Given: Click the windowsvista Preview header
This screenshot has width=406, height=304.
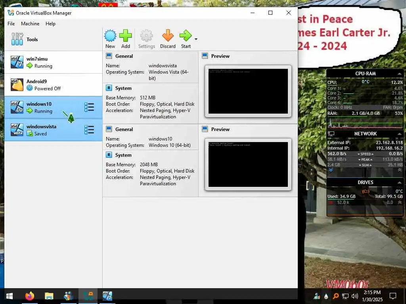Looking at the screenshot, I should (220, 56).
